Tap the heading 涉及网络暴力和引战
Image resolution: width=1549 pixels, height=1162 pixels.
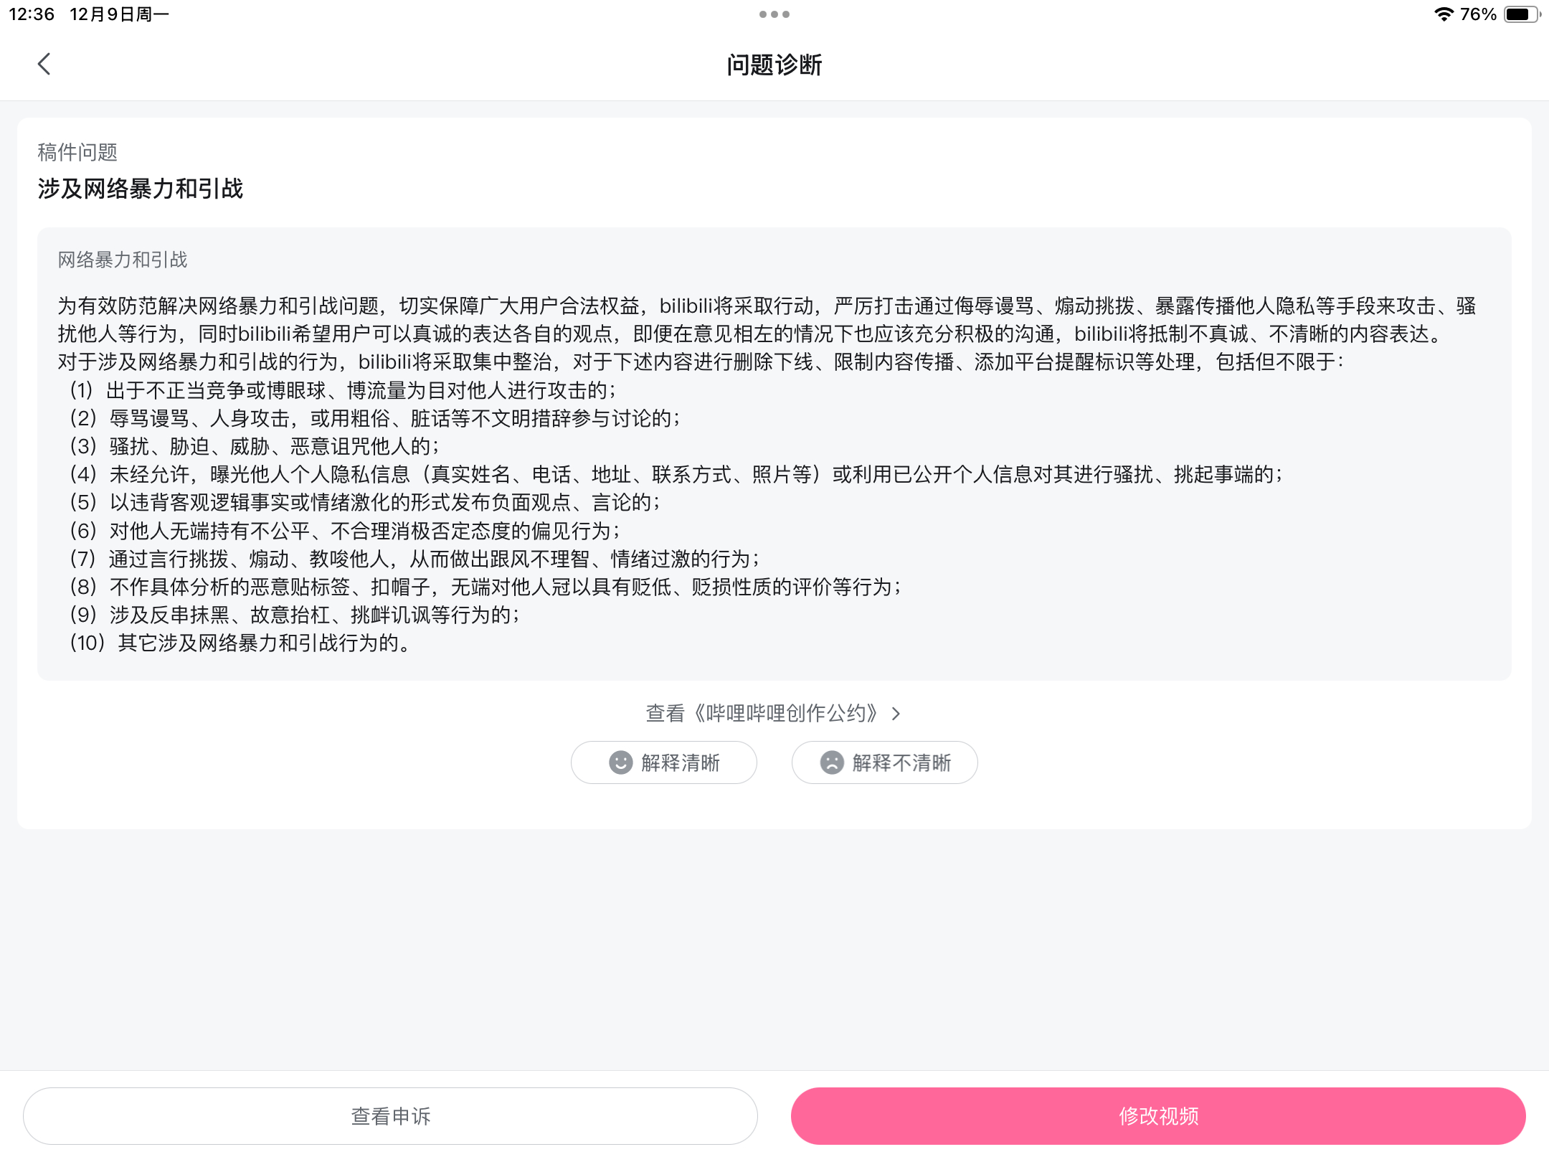click(x=141, y=189)
